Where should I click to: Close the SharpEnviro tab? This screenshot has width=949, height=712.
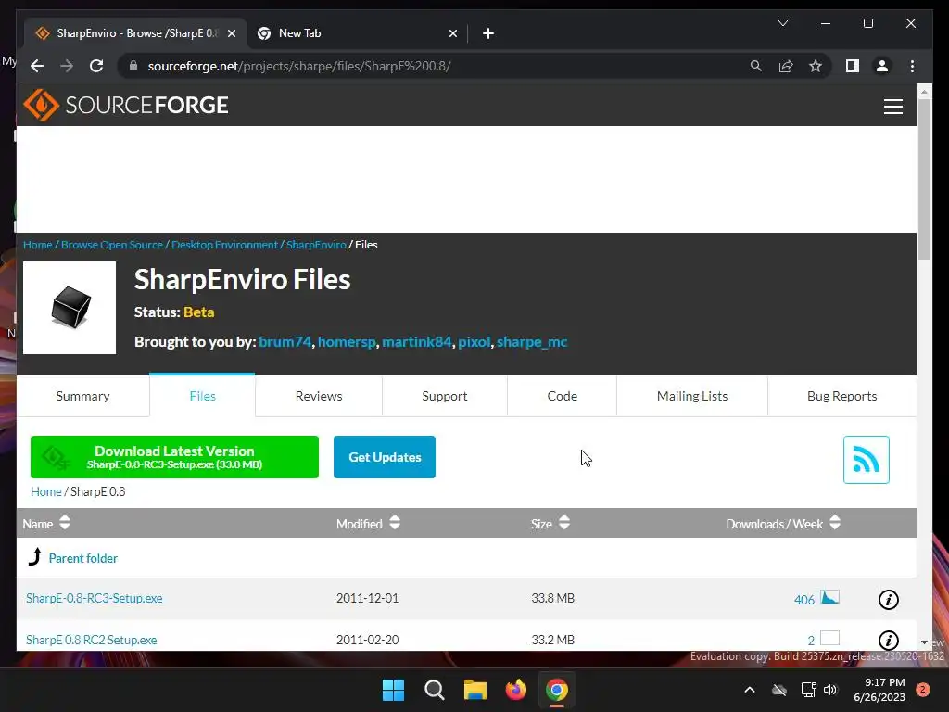pyautogui.click(x=231, y=33)
